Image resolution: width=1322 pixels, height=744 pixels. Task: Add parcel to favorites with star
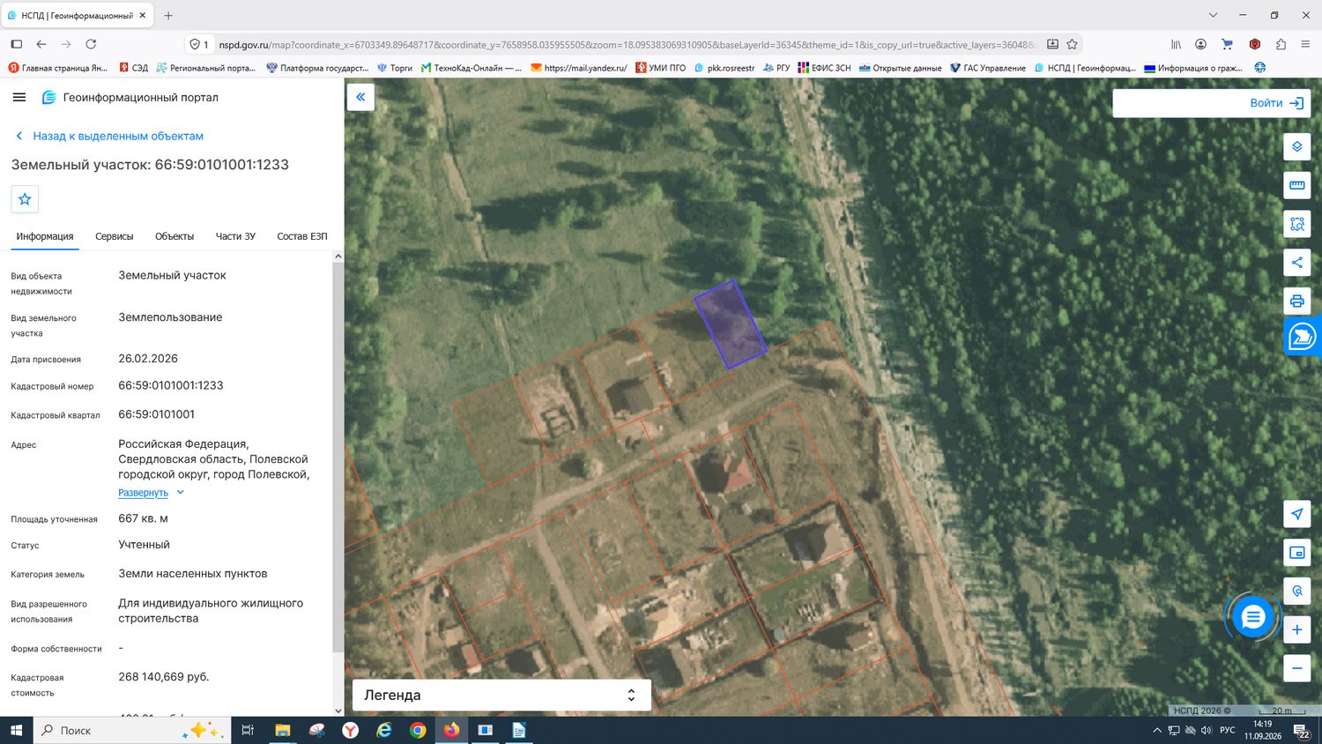point(25,199)
